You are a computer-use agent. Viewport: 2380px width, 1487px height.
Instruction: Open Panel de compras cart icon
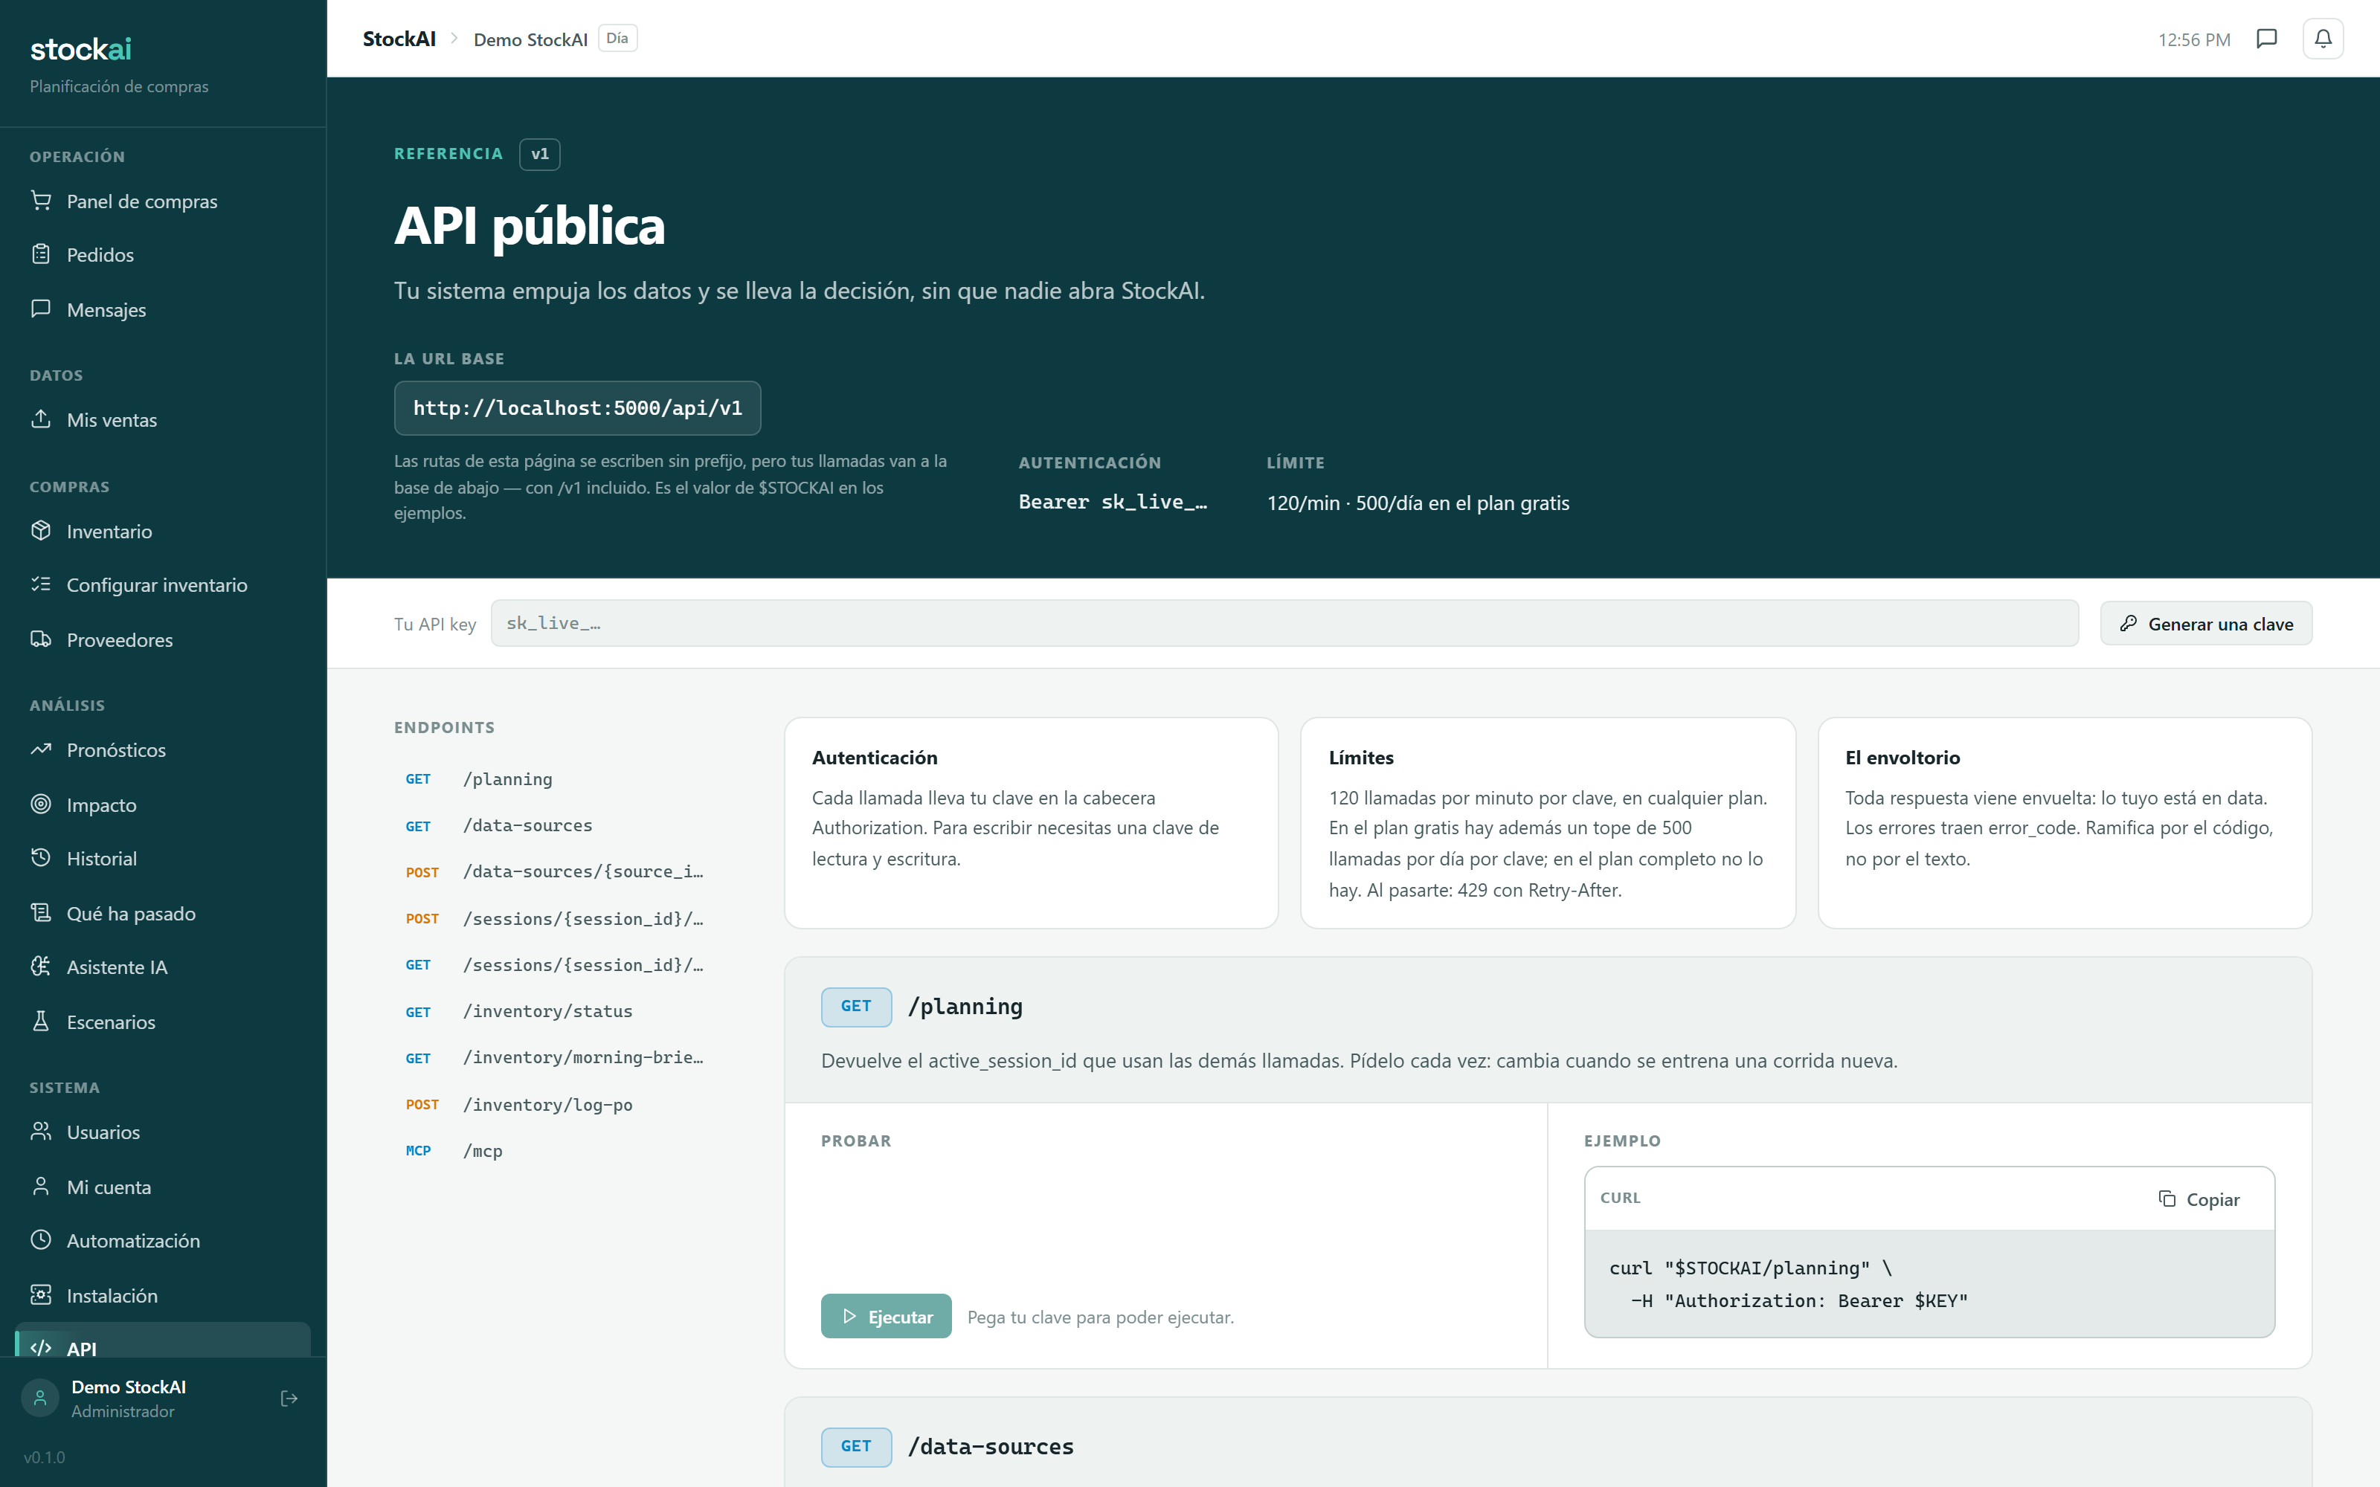click(x=40, y=201)
